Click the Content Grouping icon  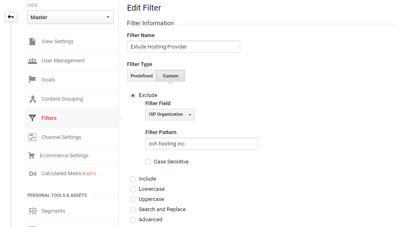(32, 99)
